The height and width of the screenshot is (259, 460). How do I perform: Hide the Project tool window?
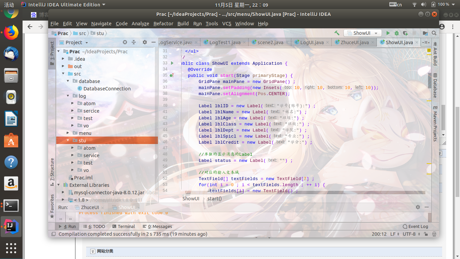coord(154,42)
